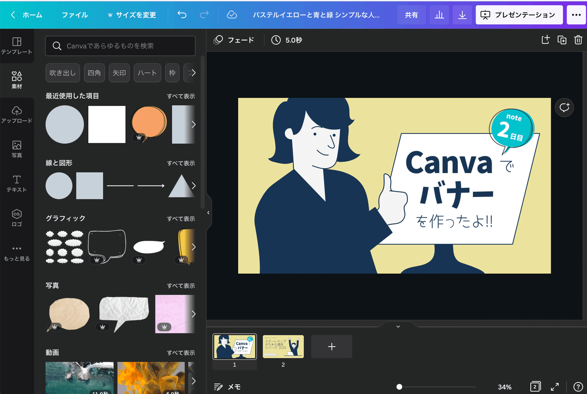Open the ロゴ panel
The width and height of the screenshot is (587, 394).
[x=17, y=219]
